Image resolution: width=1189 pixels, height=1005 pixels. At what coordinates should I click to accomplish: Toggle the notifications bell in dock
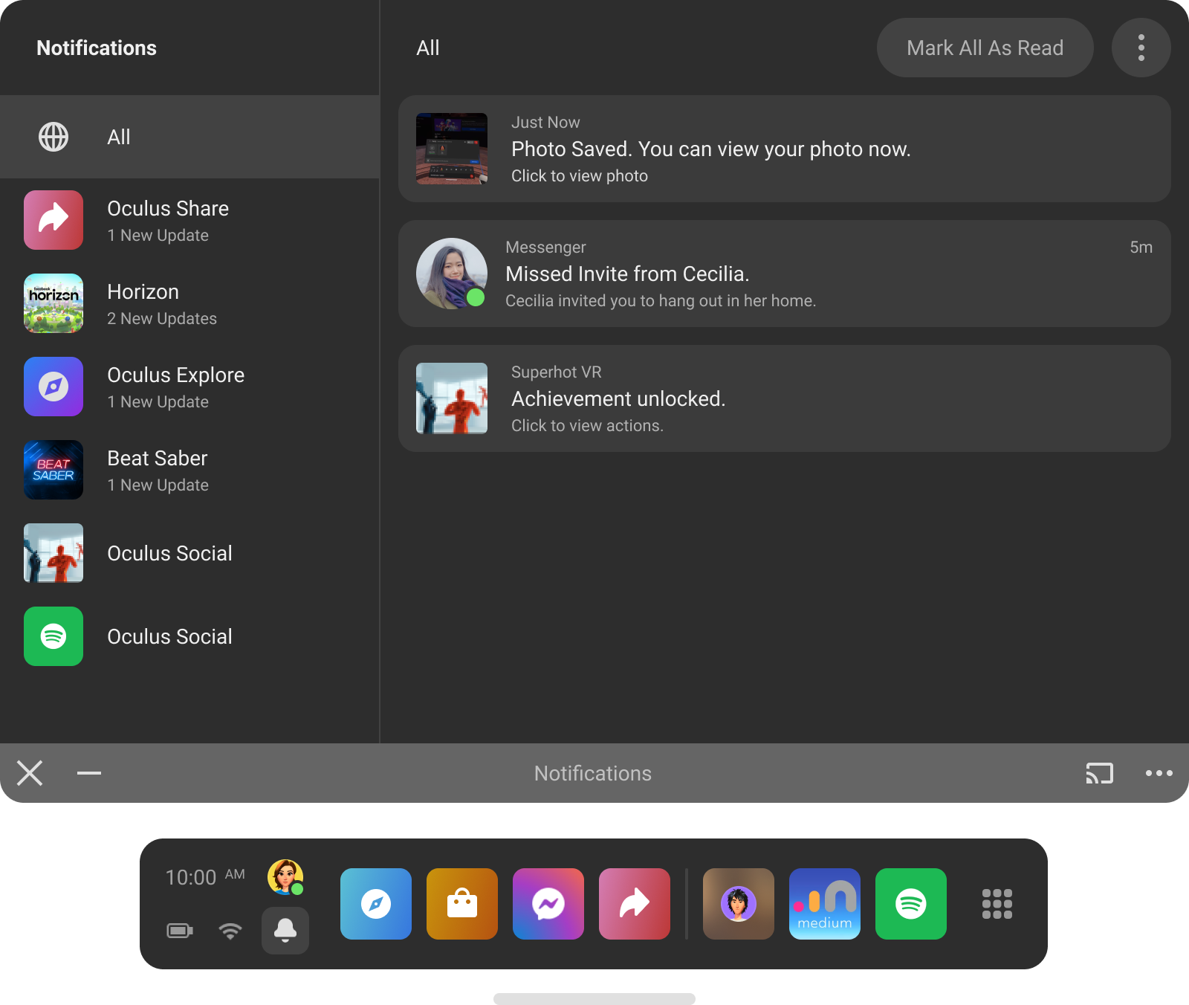click(x=285, y=931)
